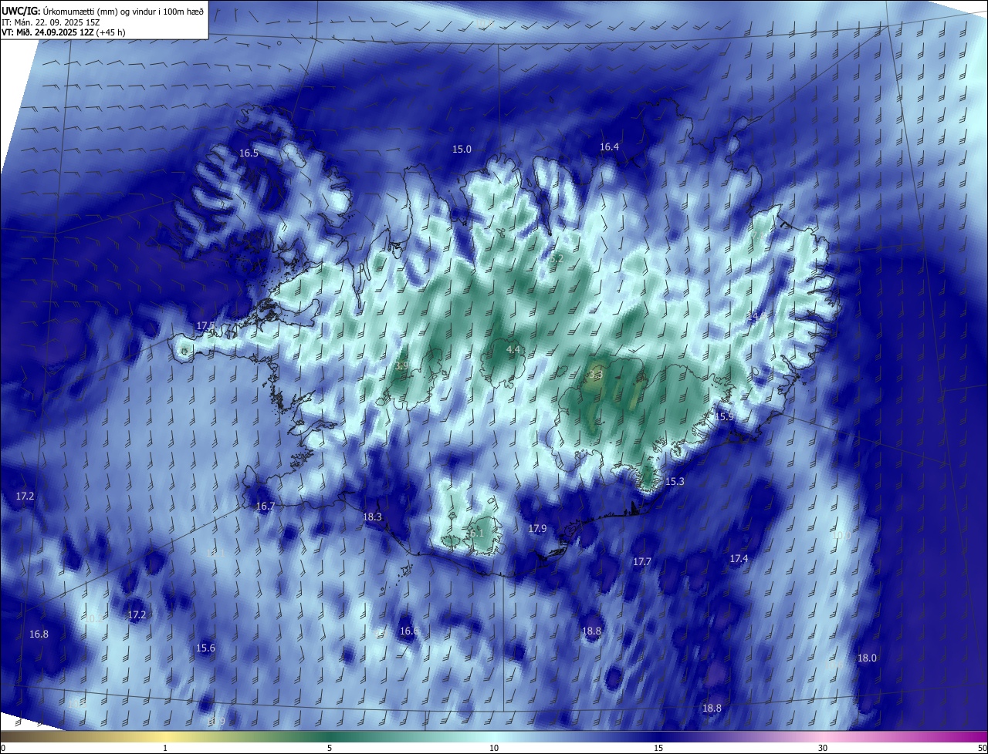Click the 15.9 value on the southeast coast
The height and width of the screenshot is (754, 988).
coord(724,416)
